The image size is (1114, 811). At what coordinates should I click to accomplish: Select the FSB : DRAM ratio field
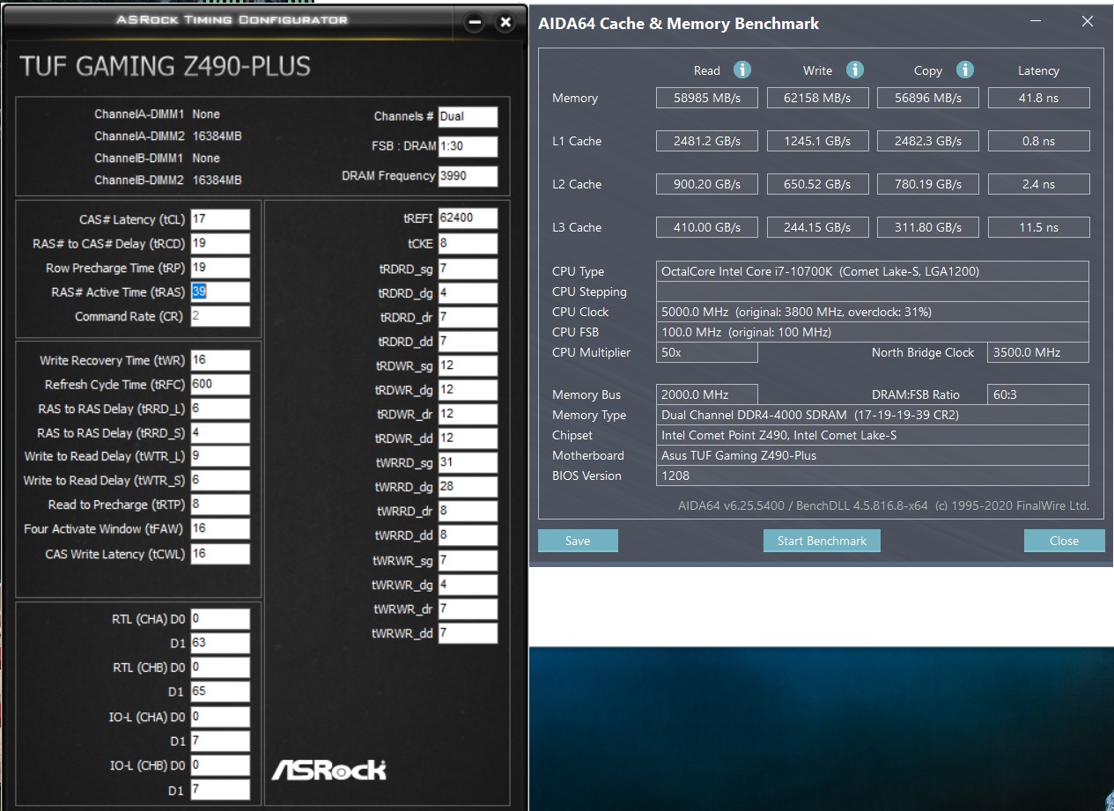(468, 146)
